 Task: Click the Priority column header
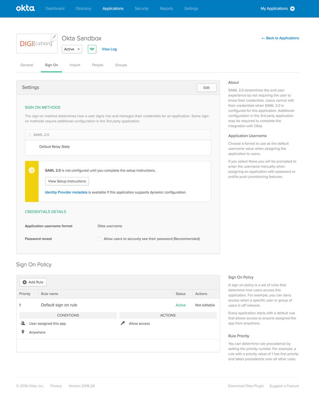tap(25, 294)
